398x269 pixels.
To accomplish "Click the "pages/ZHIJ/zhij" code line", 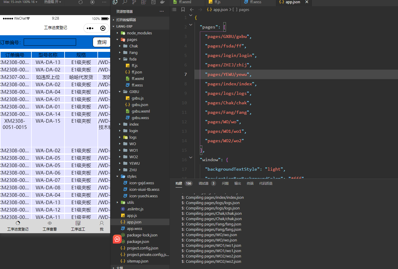I will coord(228,65).
